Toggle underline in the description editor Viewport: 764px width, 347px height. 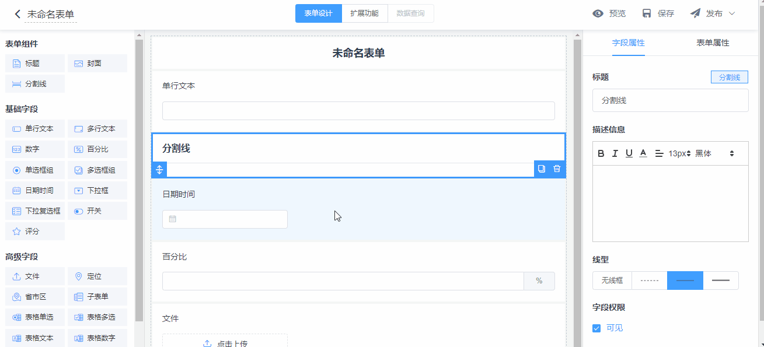629,153
